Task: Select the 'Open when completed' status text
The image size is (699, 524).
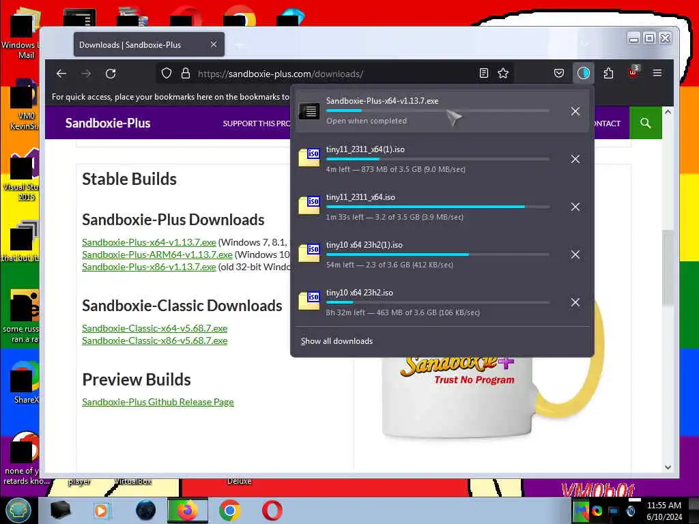Action: [366, 121]
